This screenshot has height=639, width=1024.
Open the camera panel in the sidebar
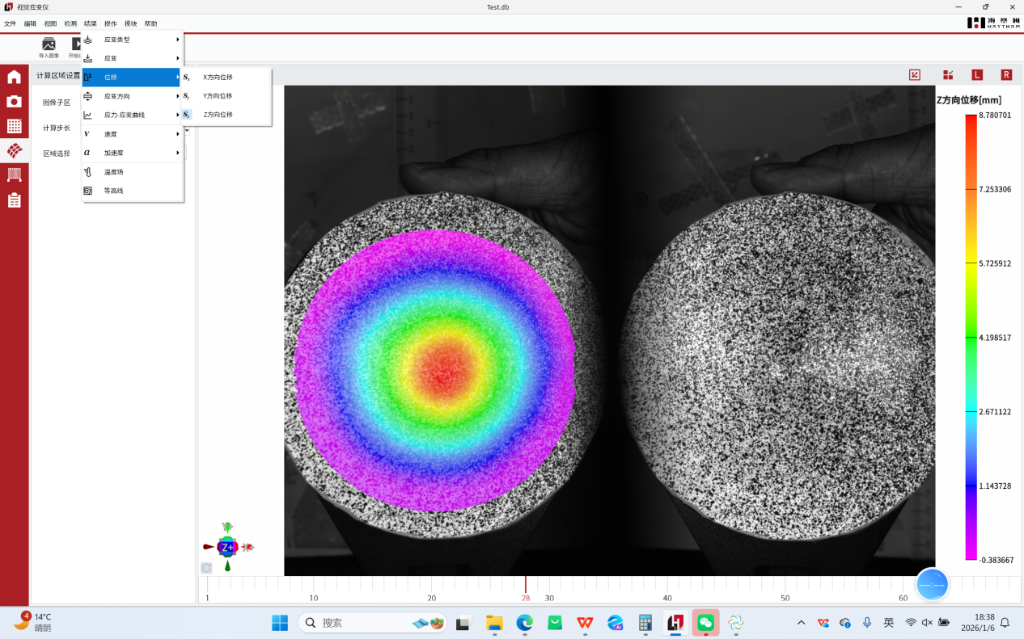click(x=14, y=102)
